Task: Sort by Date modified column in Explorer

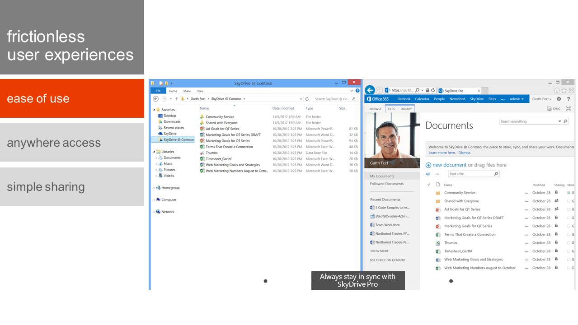Action: (283, 108)
